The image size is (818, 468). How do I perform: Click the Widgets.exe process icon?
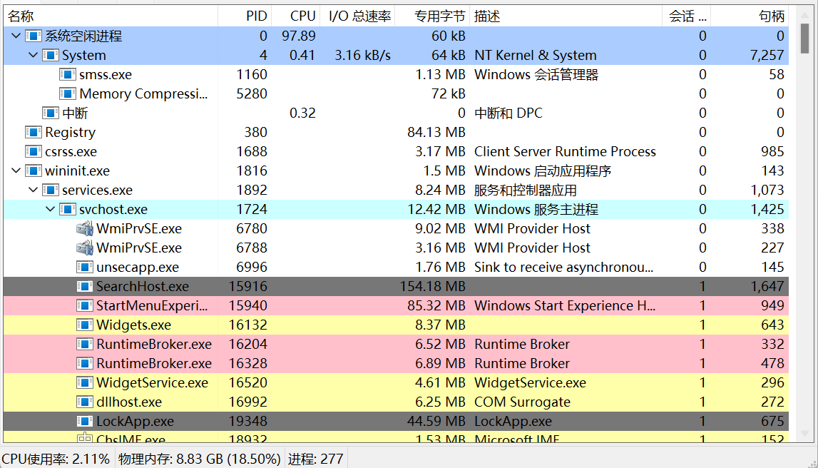85,325
